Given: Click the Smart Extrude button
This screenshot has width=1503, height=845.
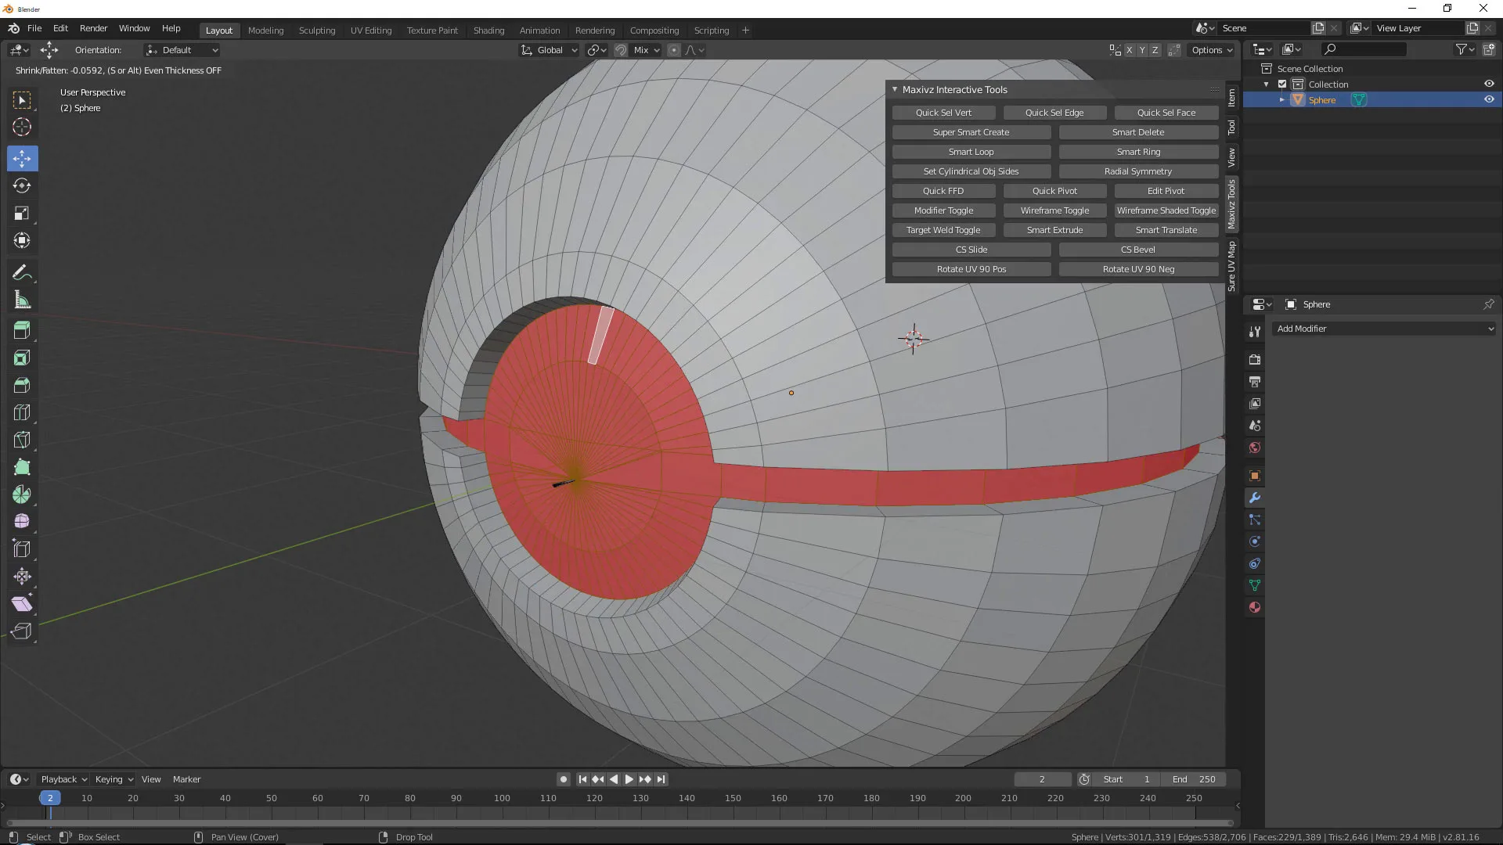Looking at the screenshot, I should tap(1054, 230).
